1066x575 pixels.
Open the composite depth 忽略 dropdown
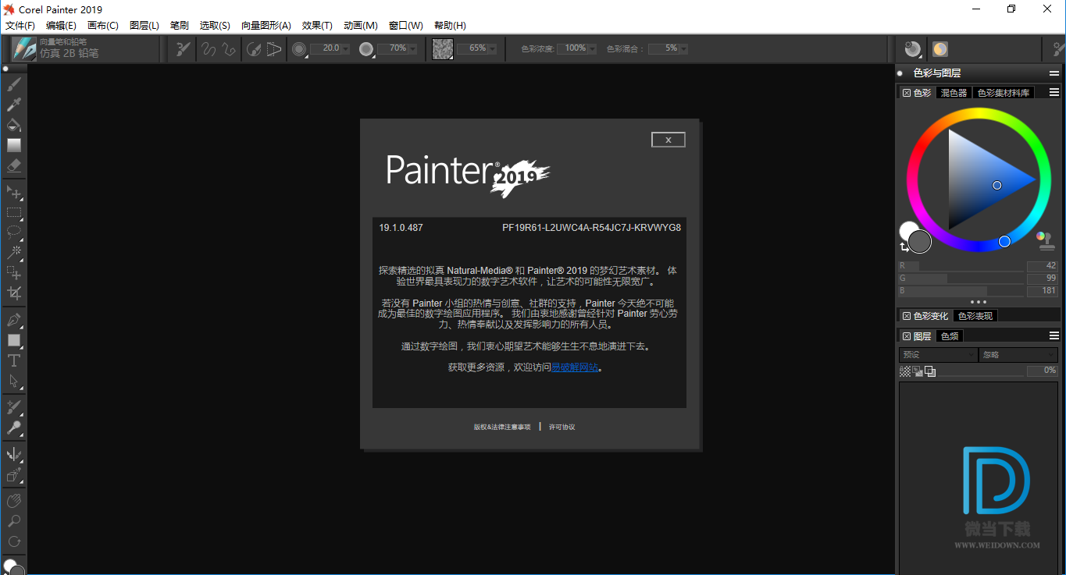(x=1019, y=355)
